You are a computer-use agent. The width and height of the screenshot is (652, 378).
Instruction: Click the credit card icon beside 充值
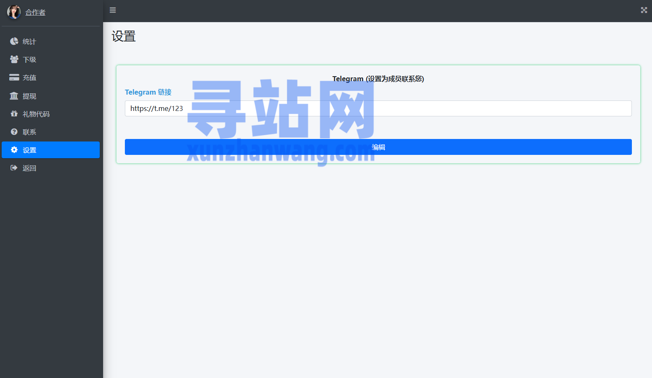[14, 77]
